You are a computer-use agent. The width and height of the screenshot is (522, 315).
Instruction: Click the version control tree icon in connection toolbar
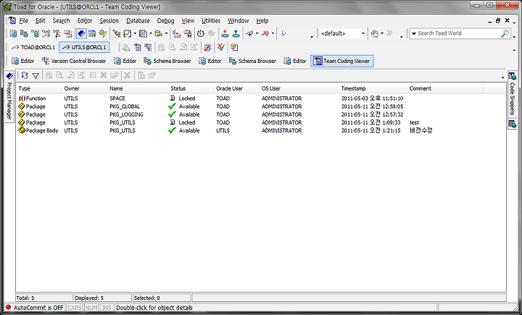tap(148, 47)
